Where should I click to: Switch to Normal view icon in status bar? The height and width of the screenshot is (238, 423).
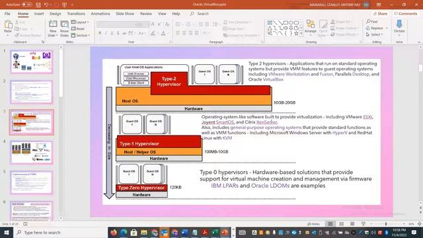(x=330, y=224)
